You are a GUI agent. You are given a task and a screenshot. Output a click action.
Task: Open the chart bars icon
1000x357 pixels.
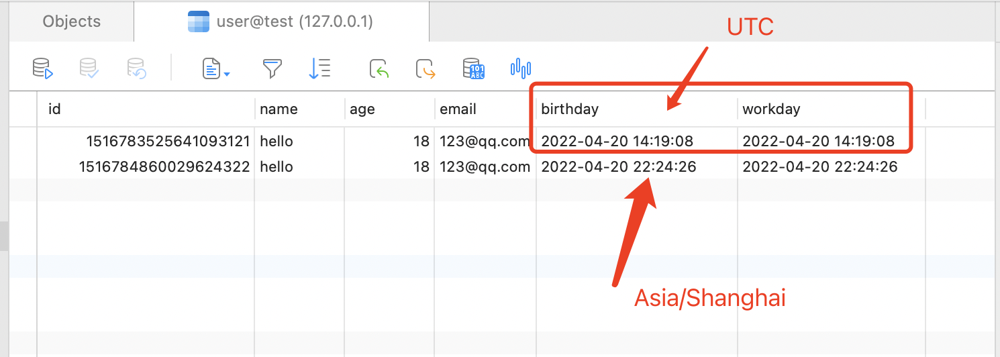521,68
